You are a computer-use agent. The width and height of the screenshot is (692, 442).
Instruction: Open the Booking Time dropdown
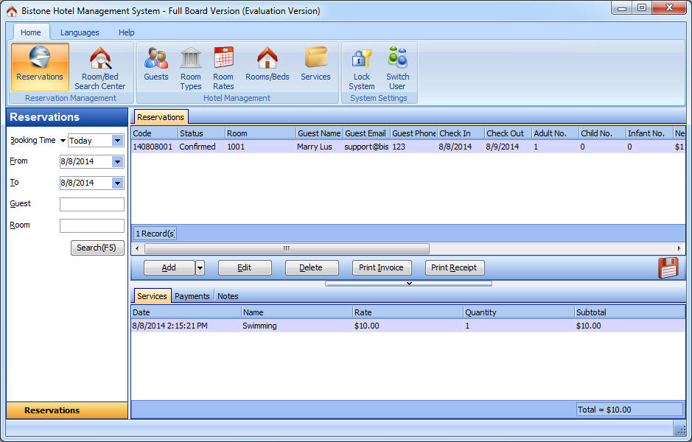[117, 140]
